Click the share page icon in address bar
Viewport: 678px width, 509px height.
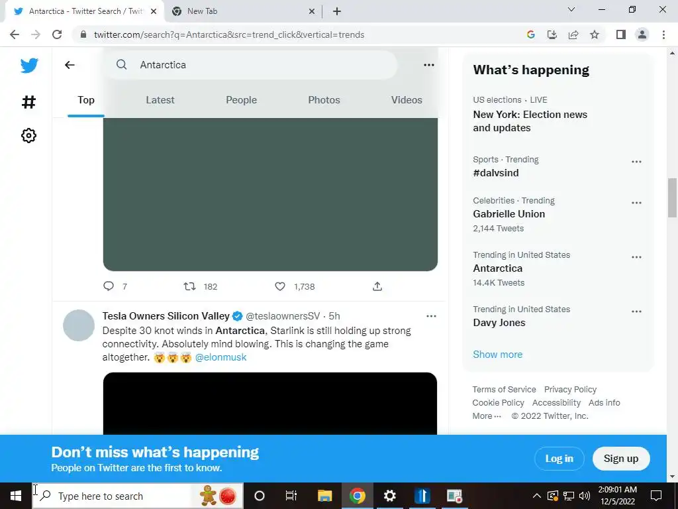click(573, 34)
